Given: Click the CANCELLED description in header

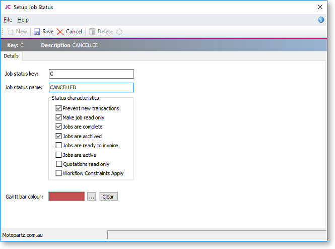Looking at the screenshot, I should pyautogui.click(x=85, y=45).
